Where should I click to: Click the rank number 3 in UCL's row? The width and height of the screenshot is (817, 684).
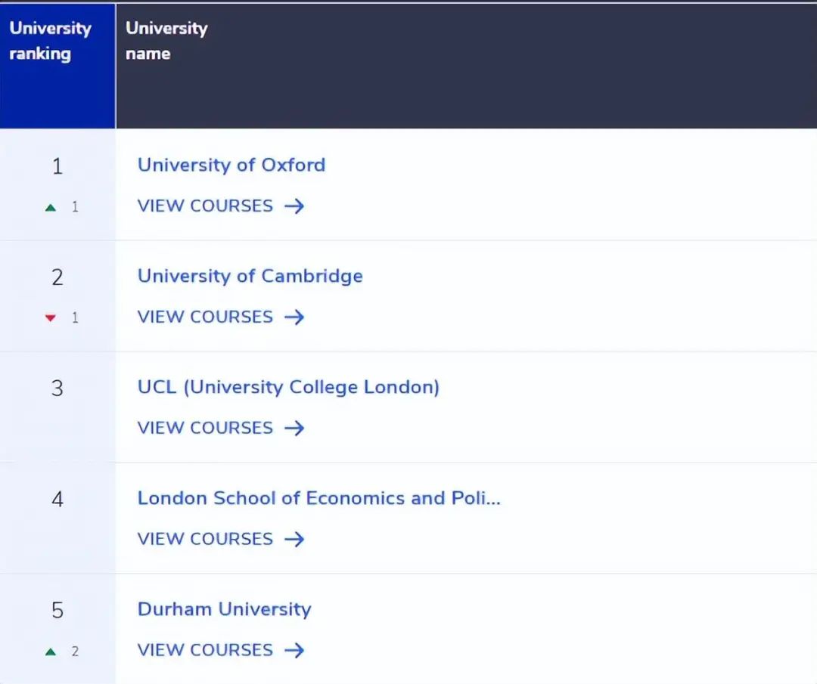coord(57,388)
